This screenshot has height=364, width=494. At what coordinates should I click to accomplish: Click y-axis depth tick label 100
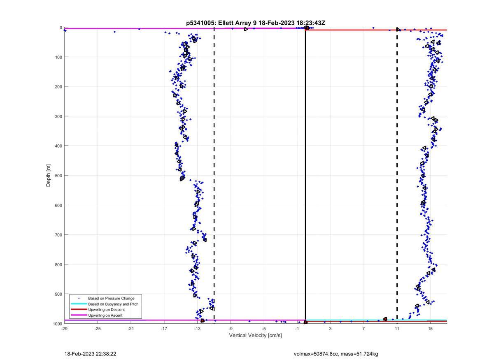(x=58, y=57)
